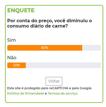Click the Voltar button
106x107 pixels.
tap(54, 81)
